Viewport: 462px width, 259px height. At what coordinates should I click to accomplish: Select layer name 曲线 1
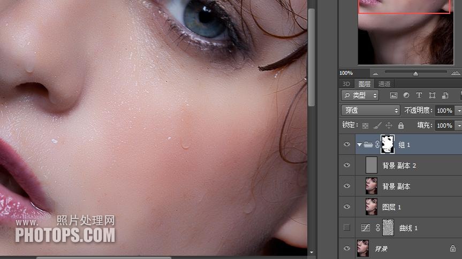pyautogui.click(x=408, y=228)
